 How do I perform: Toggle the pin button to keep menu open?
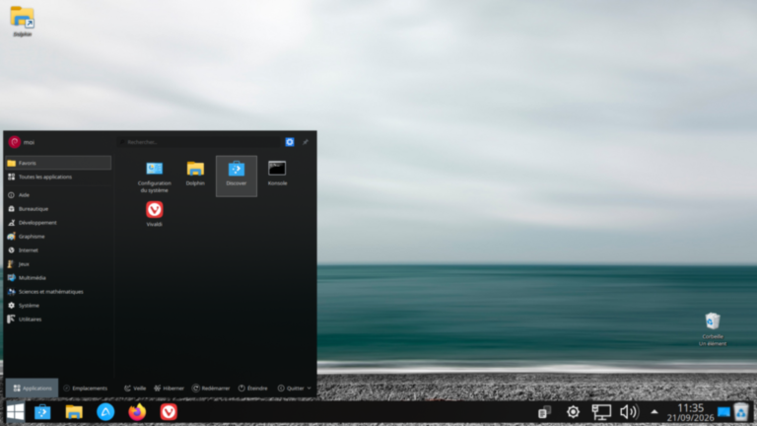tap(306, 142)
